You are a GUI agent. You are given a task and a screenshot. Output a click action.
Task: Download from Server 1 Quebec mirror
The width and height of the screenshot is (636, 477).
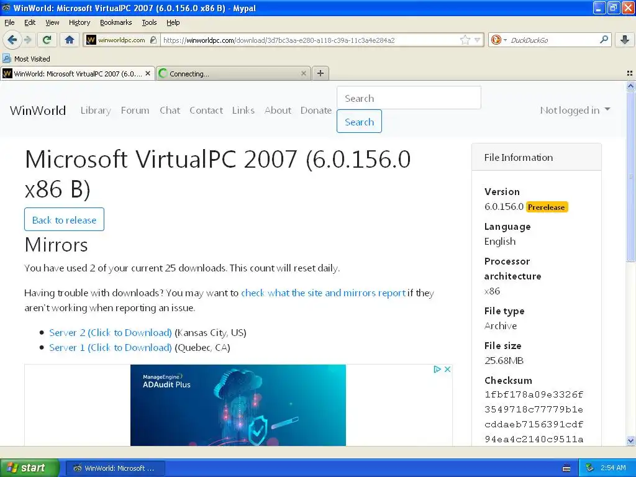click(111, 348)
